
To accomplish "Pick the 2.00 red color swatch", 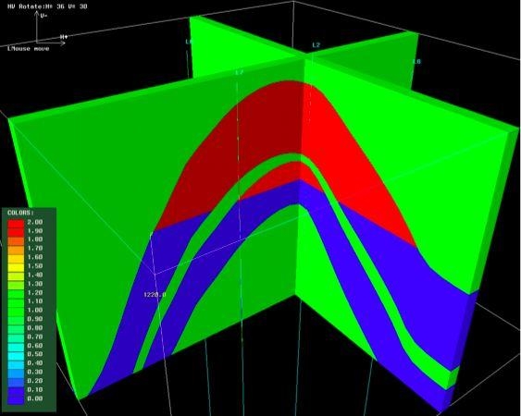I will click(x=16, y=223).
